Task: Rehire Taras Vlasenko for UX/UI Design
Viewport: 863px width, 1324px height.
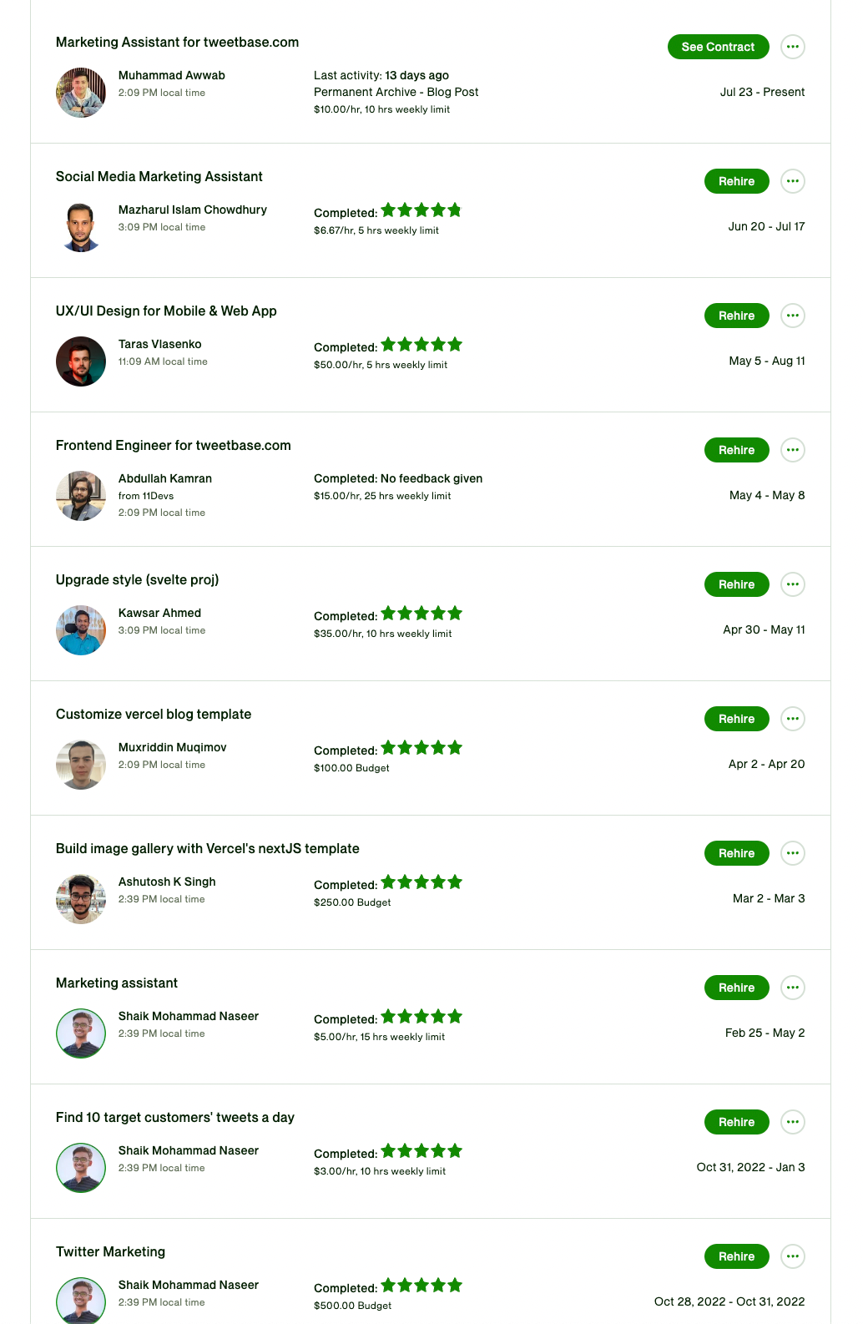Action: 736,316
